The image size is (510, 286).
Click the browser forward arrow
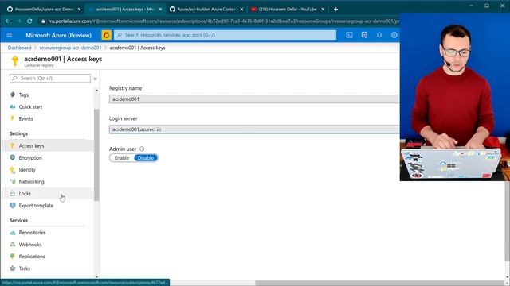pos(18,21)
